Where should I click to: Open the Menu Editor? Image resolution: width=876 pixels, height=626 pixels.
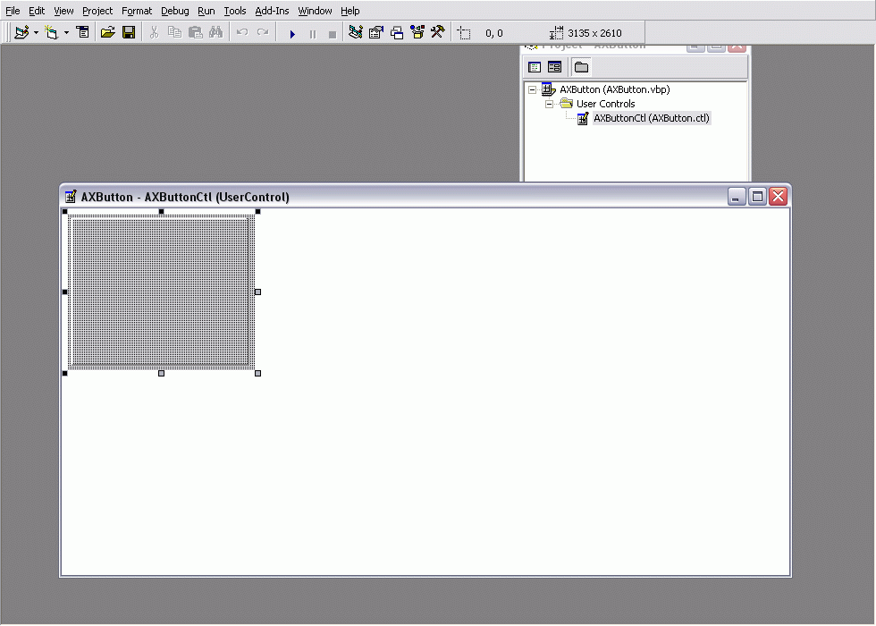(81, 32)
